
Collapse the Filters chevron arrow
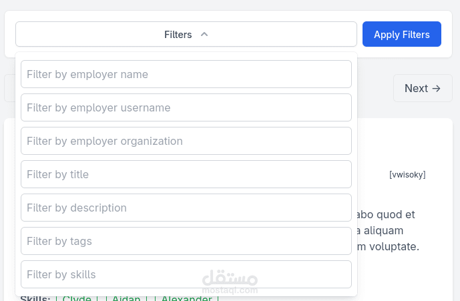coord(204,35)
